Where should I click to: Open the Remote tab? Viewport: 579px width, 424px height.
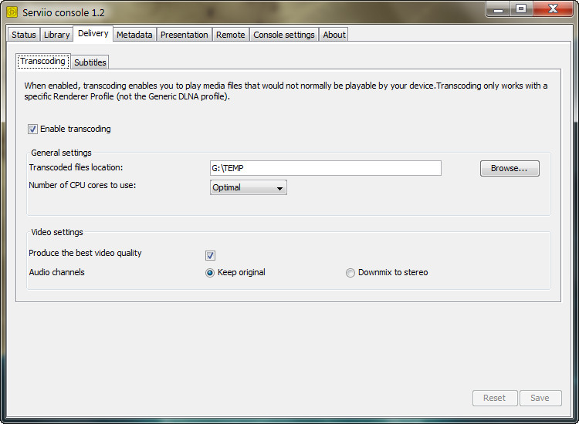click(230, 35)
